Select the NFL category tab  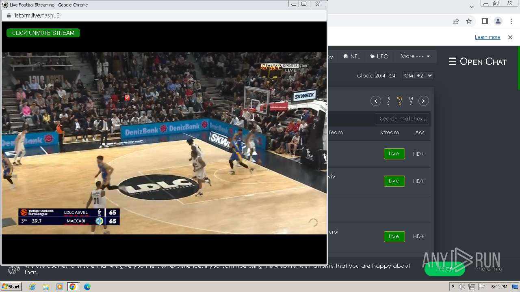[x=352, y=56]
